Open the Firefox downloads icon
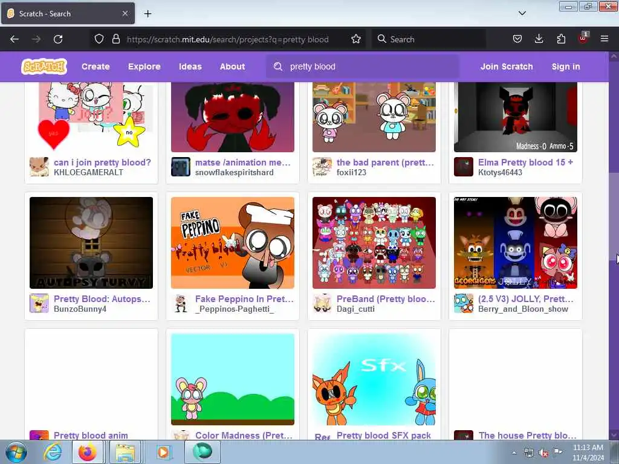The width and height of the screenshot is (619, 464). [x=539, y=39]
